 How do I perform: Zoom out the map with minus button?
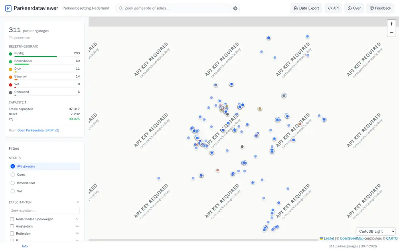click(391, 32)
